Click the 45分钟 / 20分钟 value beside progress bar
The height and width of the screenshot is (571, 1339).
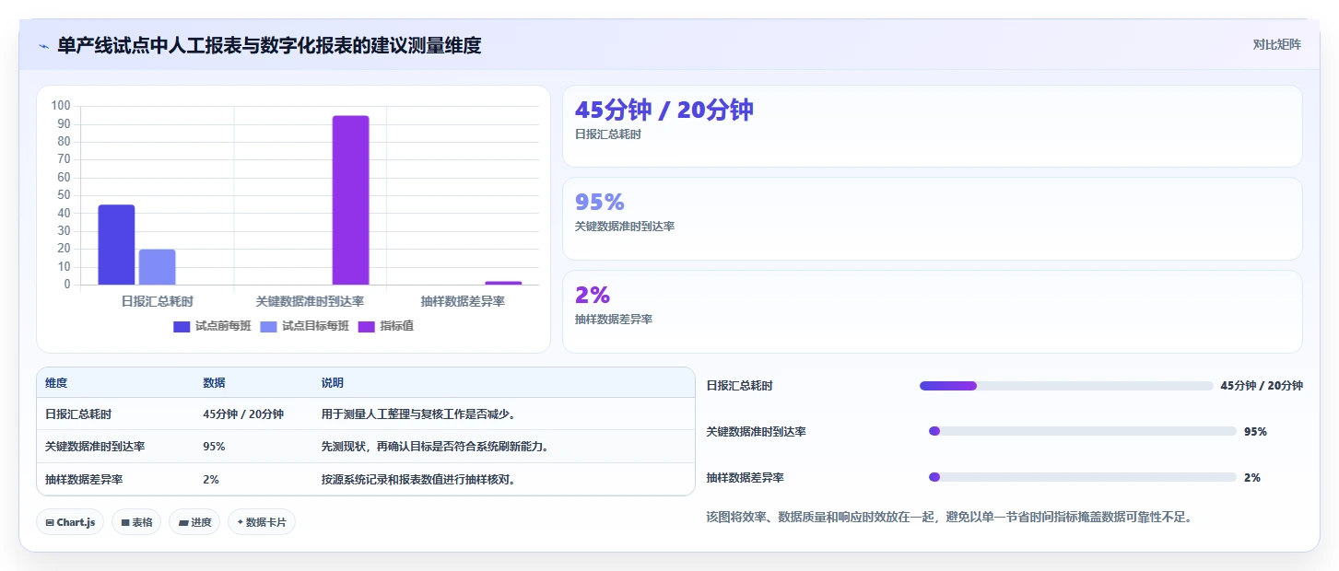click(x=1262, y=386)
